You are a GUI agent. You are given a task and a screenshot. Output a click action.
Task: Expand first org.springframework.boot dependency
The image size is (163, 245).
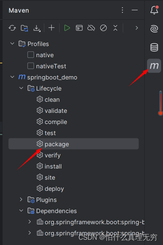[30, 222]
